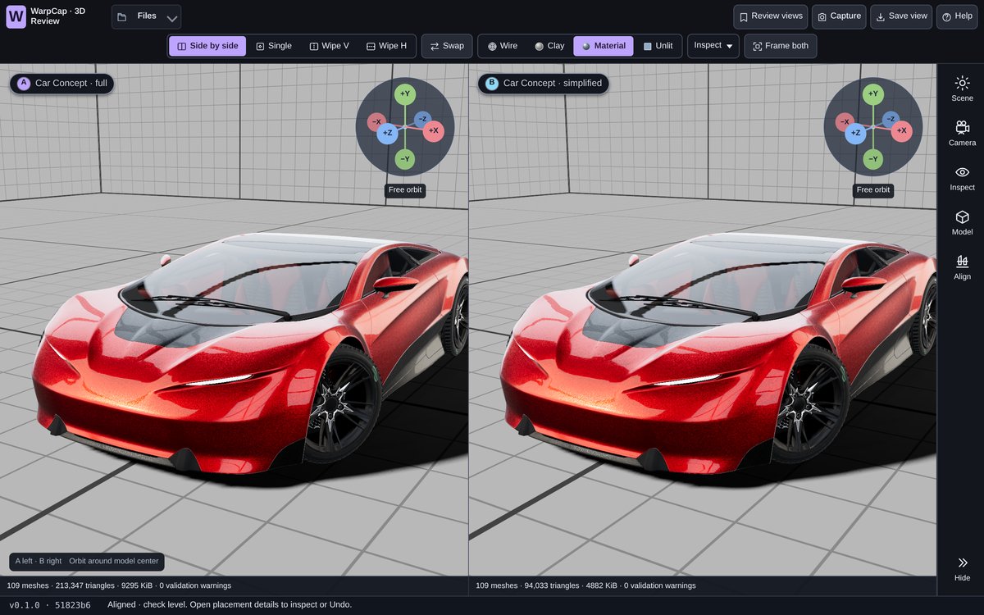The width and height of the screenshot is (984, 615).
Task: Click the Aligned status message
Action: pyautogui.click(x=230, y=605)
